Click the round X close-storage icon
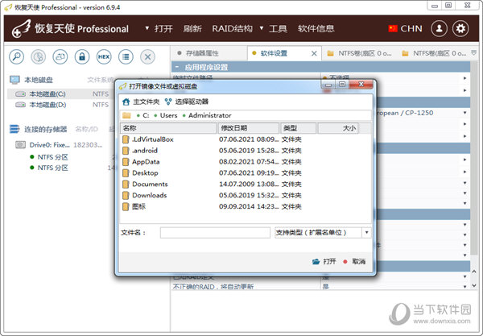Viewport: 483px width, 336px height. 147,56
